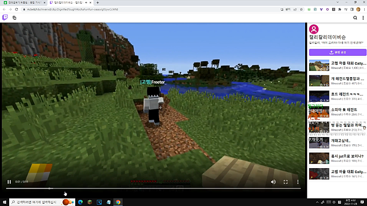Open last '고멤 마을 대회 Cally' clip thumbnail
Screen dimensions: 367x206
coord(319,174)
